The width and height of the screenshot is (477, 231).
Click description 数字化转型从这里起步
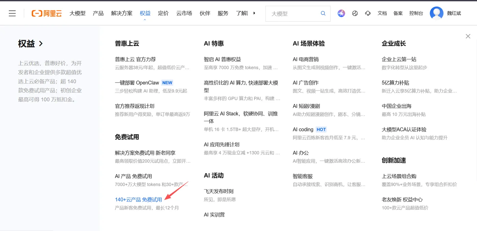[x=404, y=67]
